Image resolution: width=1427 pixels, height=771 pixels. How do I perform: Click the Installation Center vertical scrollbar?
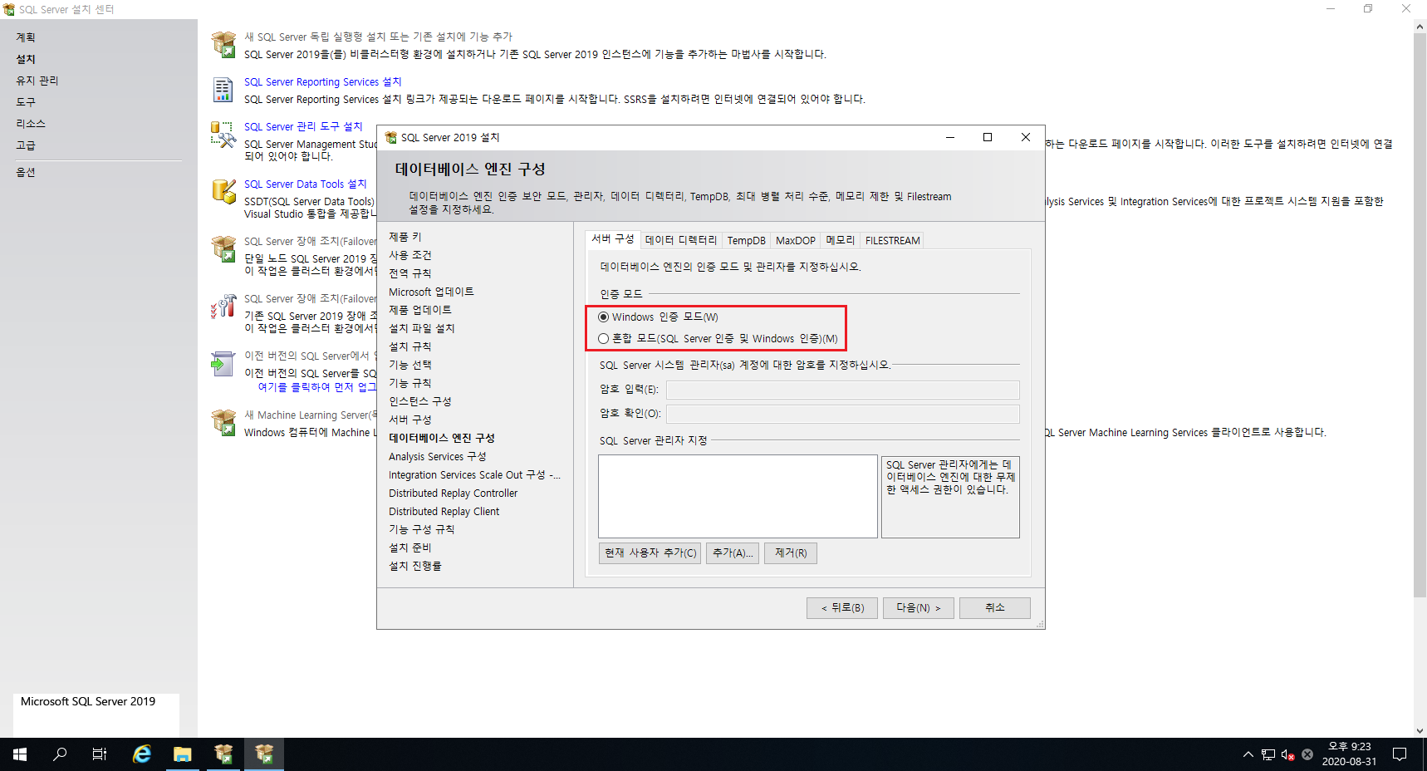click(x=1420, y=316)
